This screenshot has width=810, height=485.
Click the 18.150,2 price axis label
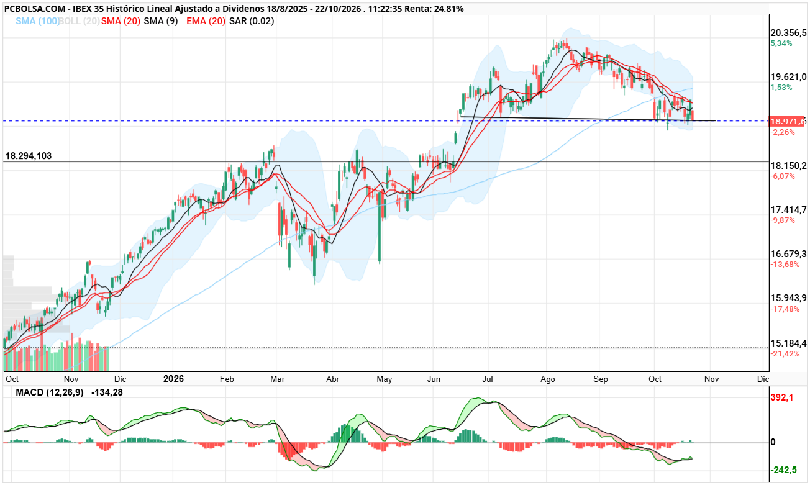[x=788, y=165]
